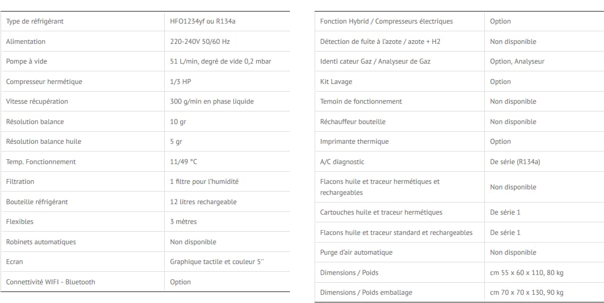Click the "Imprimante thermique" label
The image size is (604, 303).
click(x=354, y=142)
